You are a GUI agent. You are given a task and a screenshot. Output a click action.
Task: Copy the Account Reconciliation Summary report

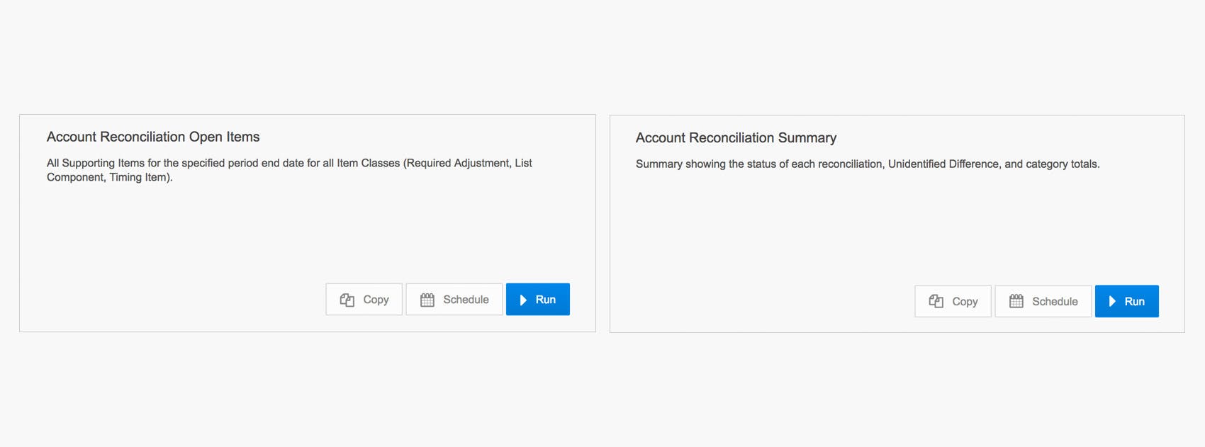(x=953, y=301)
